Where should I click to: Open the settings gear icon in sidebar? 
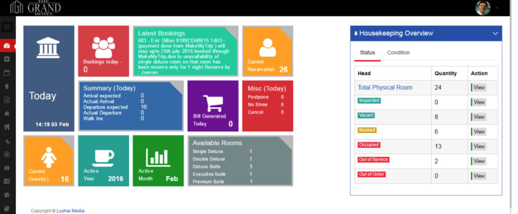coord(7,195)
